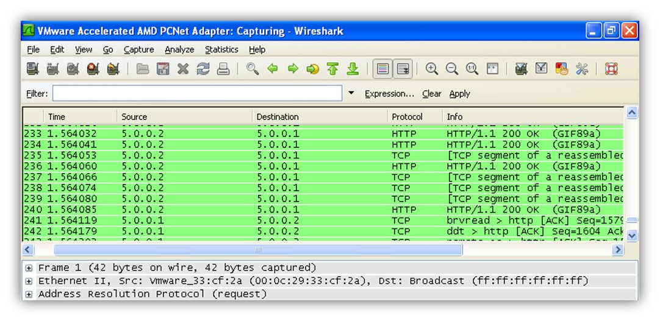The image size is (660, 321).
Task: Select packet 241 brvread > http row
Action: click(x=323, y=220)
